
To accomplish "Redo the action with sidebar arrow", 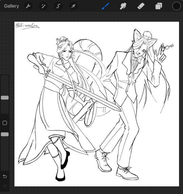I will click(5, 186).
